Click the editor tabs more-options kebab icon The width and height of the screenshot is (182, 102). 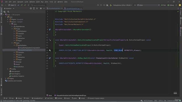coord(178,8)
